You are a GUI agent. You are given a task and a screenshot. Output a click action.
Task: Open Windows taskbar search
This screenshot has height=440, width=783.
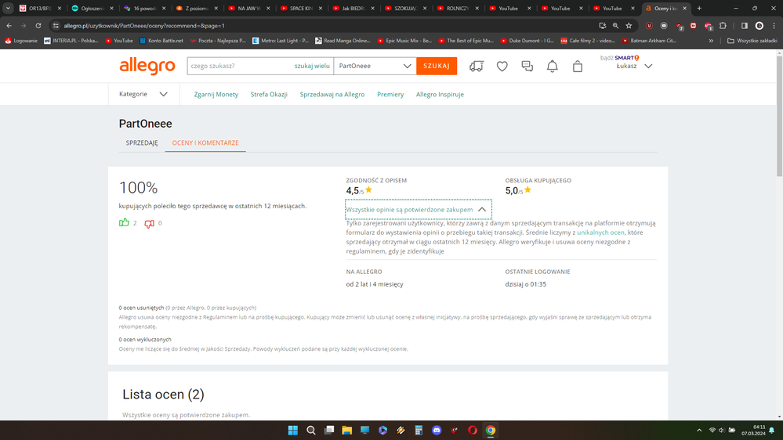[311, 430]
